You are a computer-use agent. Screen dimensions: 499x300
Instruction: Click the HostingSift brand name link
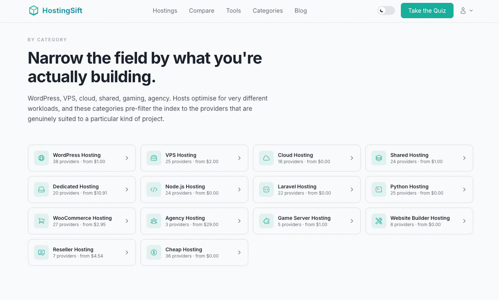pos(62,11)
